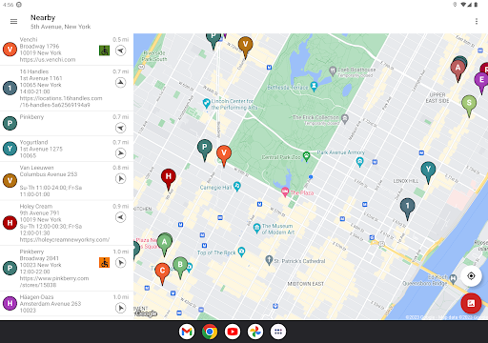Image resolution: width=488 pixels, height=343 pixels.
Task: Click Central Park Zoo on the map
Action: (x=286, y=156)
